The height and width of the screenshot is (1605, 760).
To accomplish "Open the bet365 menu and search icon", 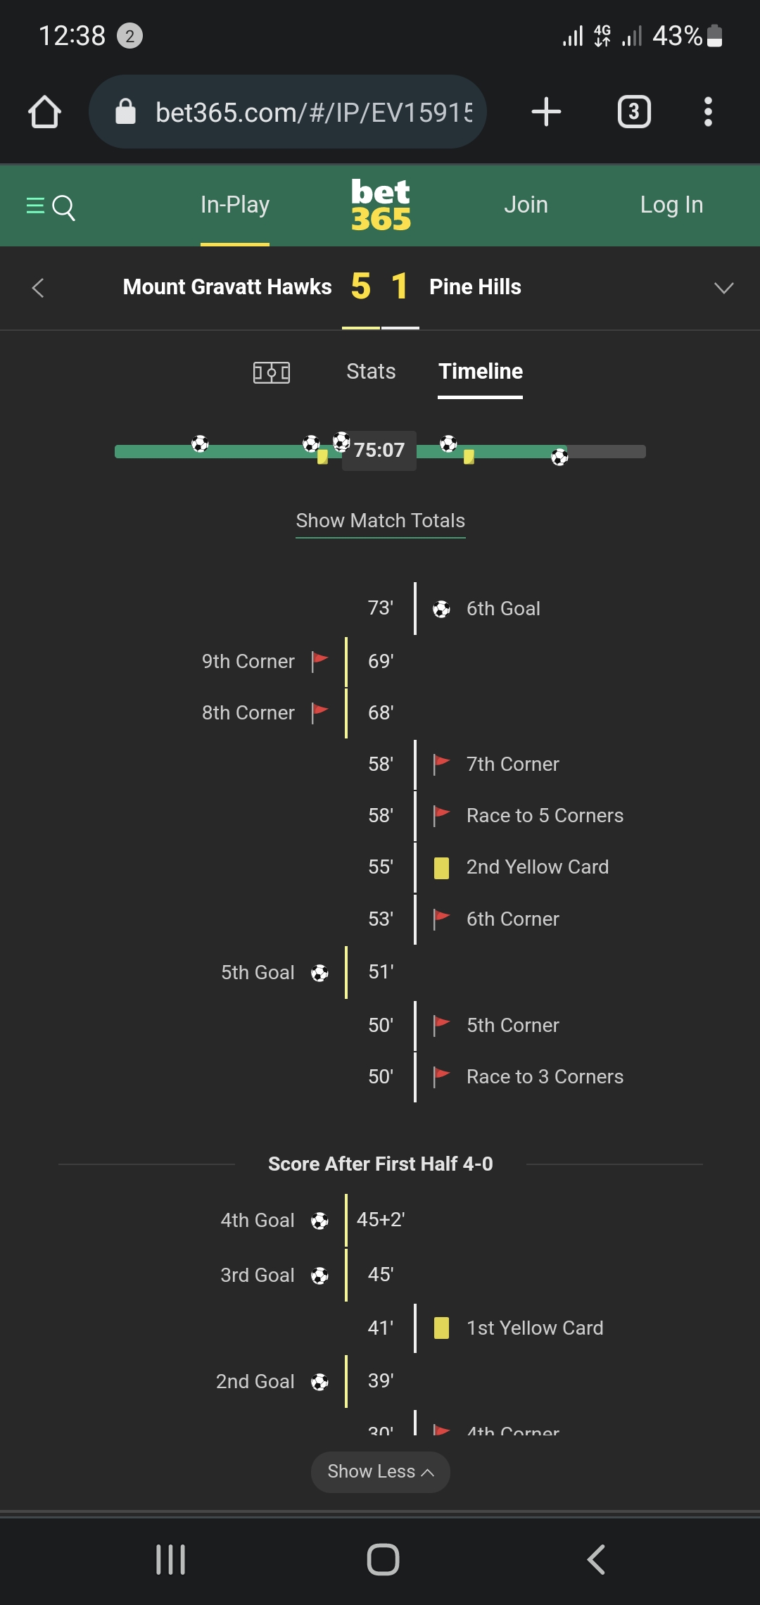I will coord(51,207).
